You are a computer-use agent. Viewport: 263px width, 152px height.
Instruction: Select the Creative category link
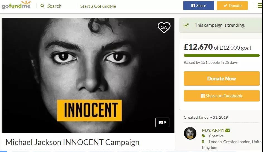pos(216,136)
